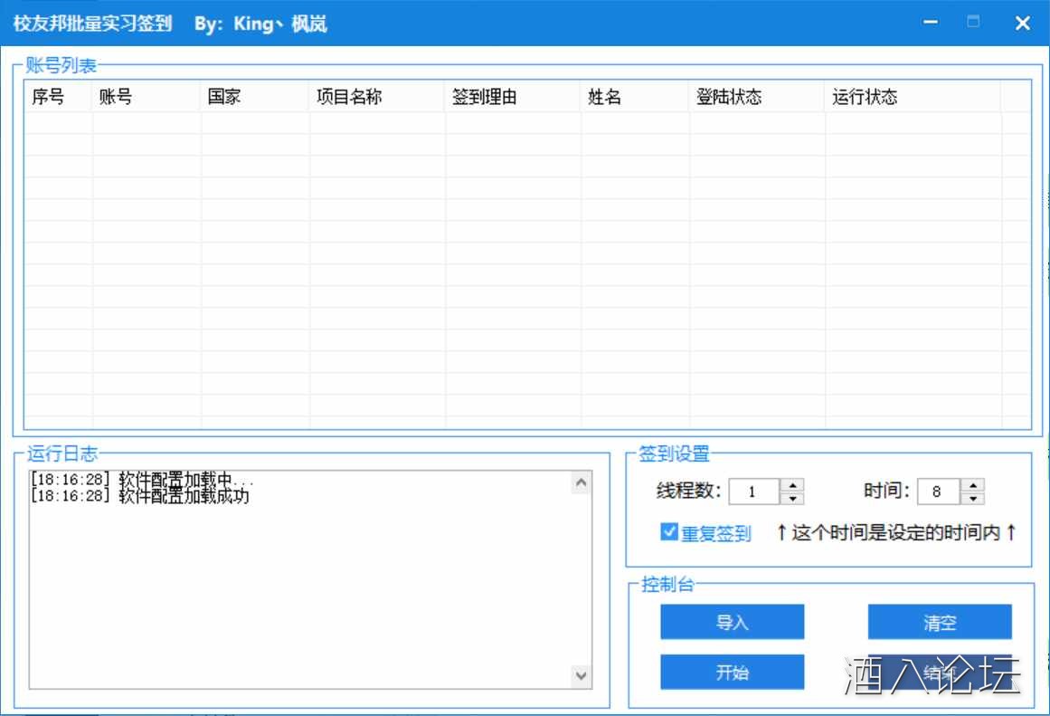Click the log scrollbar up arrow
Screen dimensions: 1050x716
tap(581, 481)
